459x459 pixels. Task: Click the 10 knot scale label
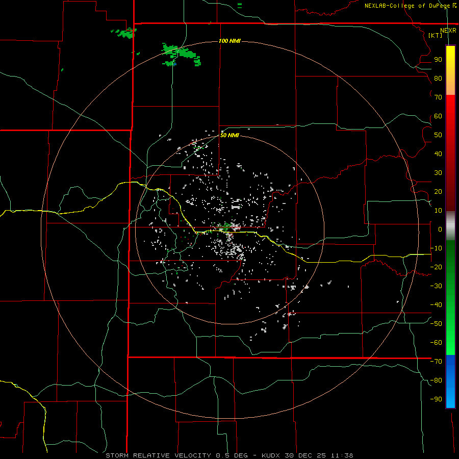(438, 211)
